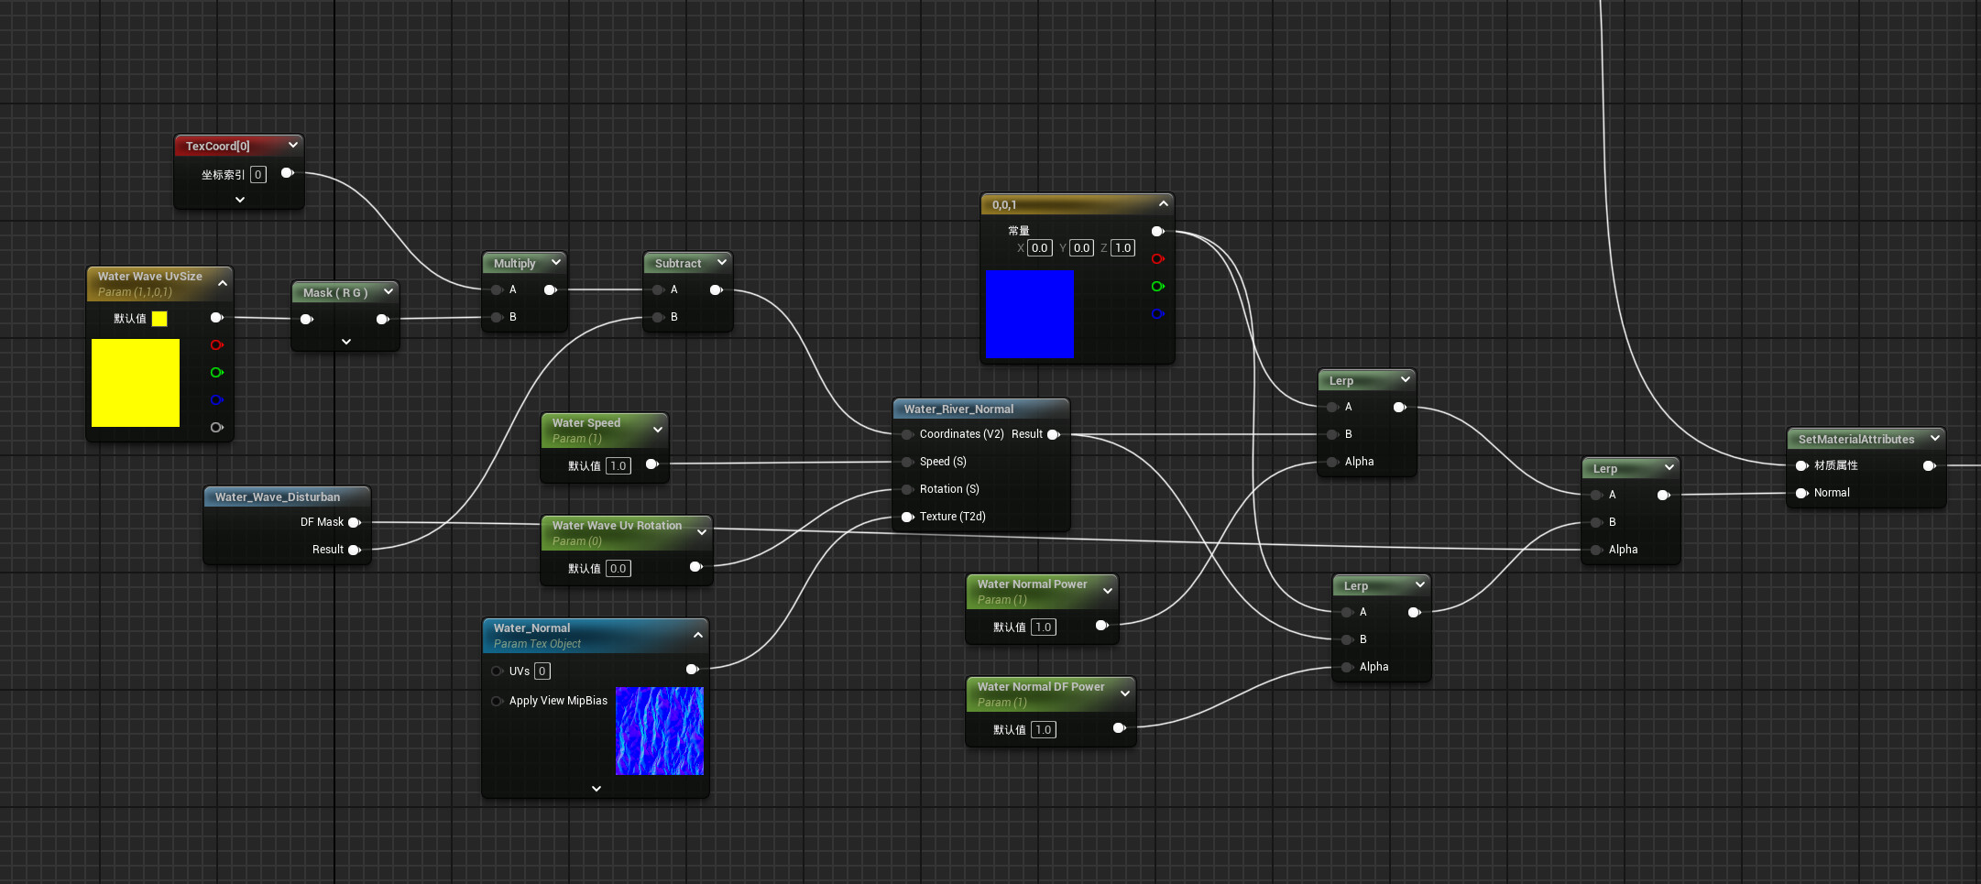
Task: Click the SetMaterialAttributes output pin
Action: 1929,465
